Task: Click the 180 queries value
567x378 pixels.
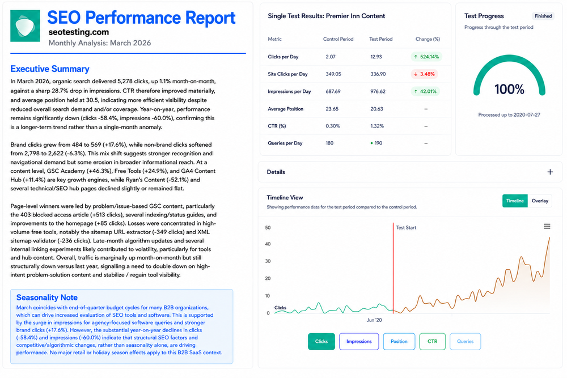Action: click(329, 143)
